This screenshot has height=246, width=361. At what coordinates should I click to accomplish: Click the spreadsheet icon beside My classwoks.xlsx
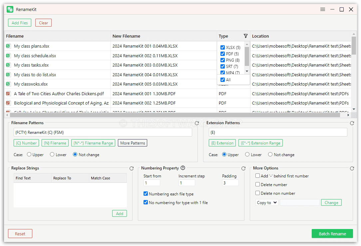coord(8,84)
